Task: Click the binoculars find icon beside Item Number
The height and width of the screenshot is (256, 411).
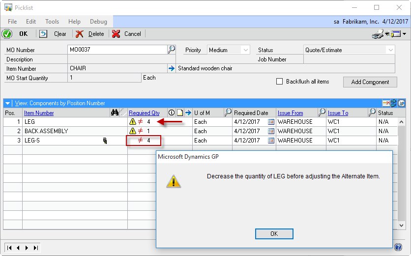Action: coord(115,113)
